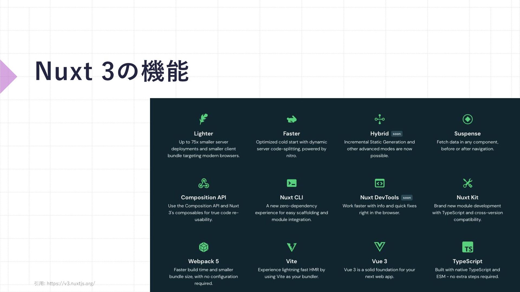The image size is (520, 292).
Task: Click 'A new zero-dependency' description text
Action: point(292,213)
